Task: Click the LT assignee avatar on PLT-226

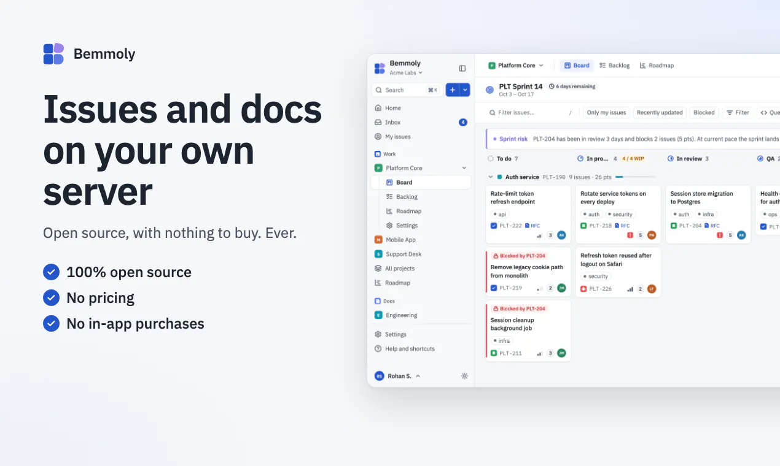Action: pyautogui.click(x=652, y=289)
